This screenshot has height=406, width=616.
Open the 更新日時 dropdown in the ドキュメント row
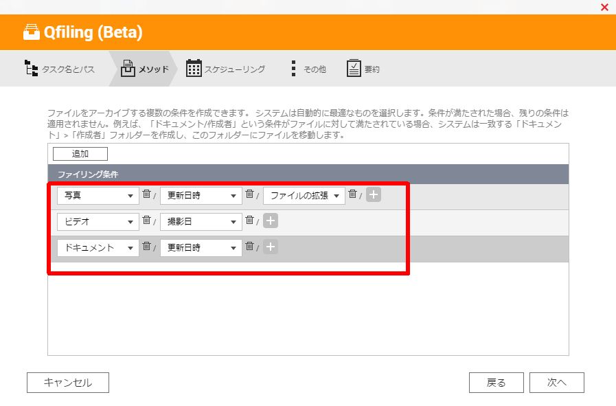[x=201, y=248]
